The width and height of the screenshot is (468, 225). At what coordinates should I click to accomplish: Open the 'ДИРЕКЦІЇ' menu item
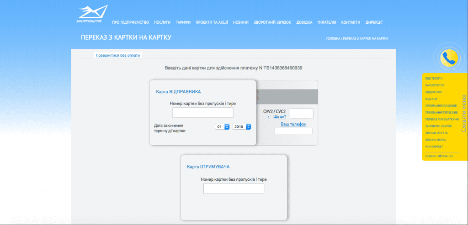[x=374, y=22]
